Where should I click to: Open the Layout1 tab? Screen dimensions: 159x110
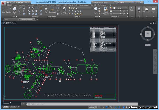coord(13,107)
